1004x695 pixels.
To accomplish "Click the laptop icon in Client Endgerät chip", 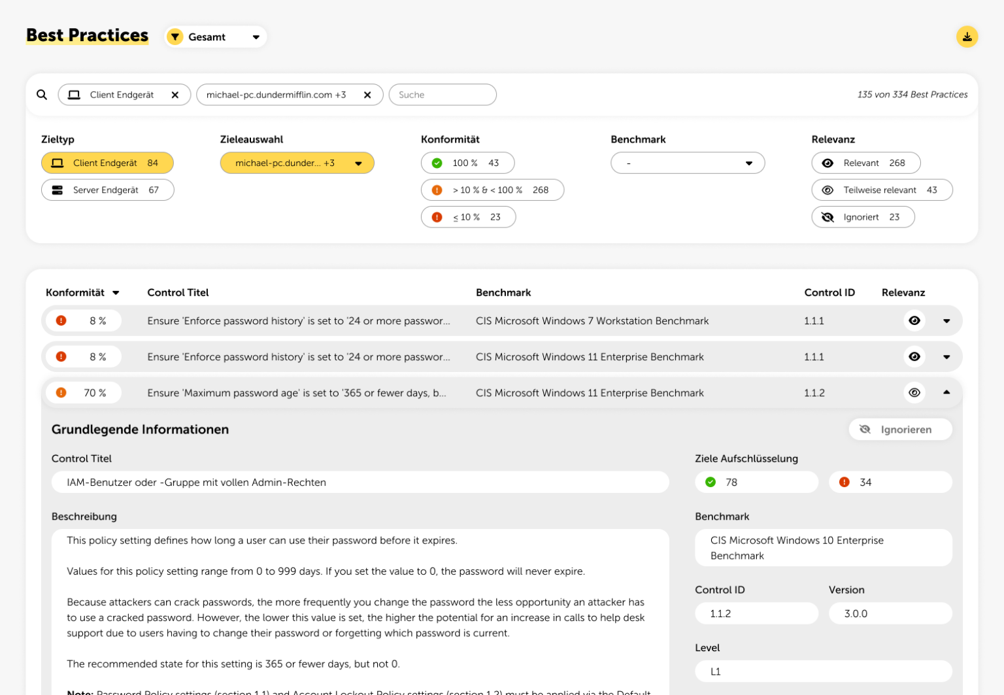I will [75, 95].
